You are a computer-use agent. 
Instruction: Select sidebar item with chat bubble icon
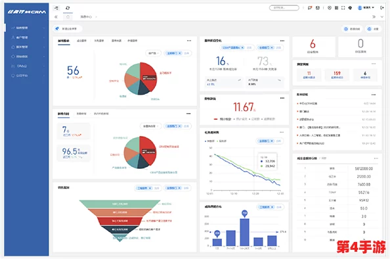point(28,76)
